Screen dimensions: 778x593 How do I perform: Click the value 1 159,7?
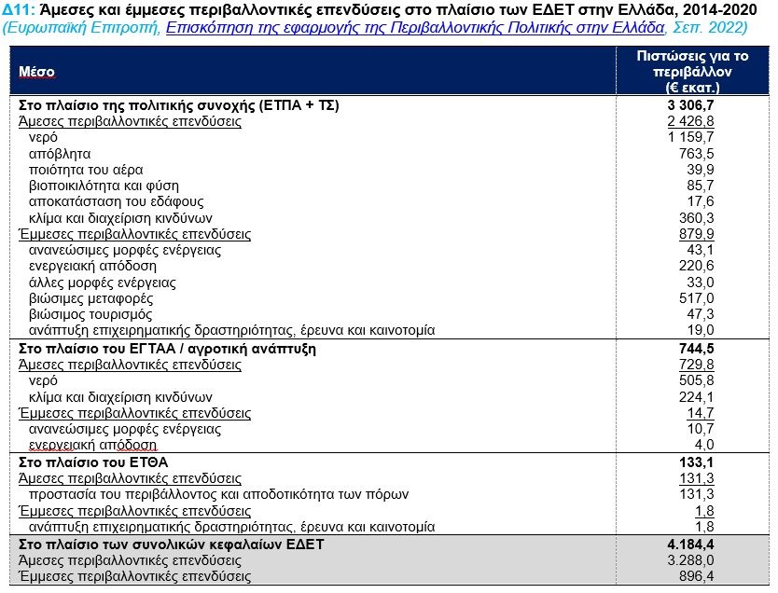coord(690,137)
